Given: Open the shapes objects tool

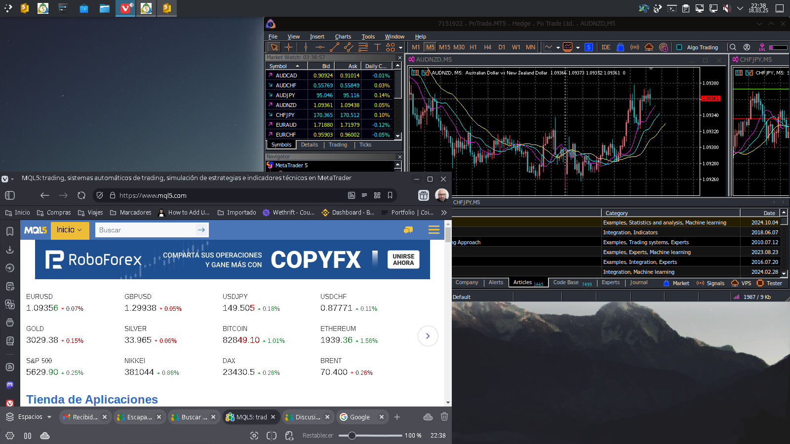Looking at the screenshot, I should pyautogui.click(x=391, y=47).
